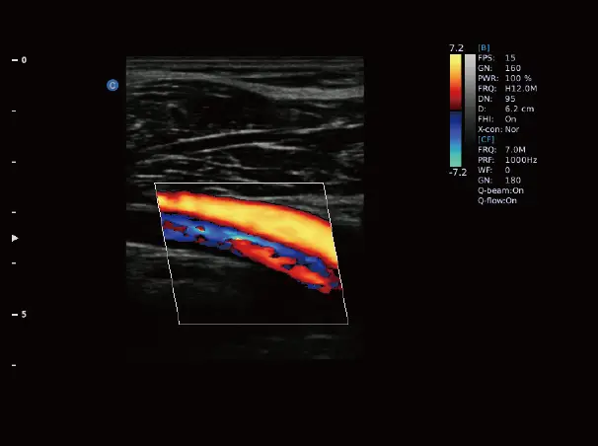Toggle the Q-flow On setting
Screen dimensions: 598x446
tap(497, 200)
